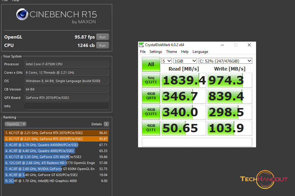Click the Info input field in Cinebench
295x196 pixels.
[66, 106]
